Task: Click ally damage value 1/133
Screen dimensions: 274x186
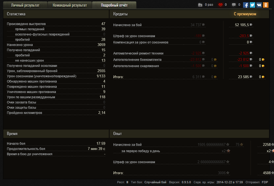Action: 101,76
